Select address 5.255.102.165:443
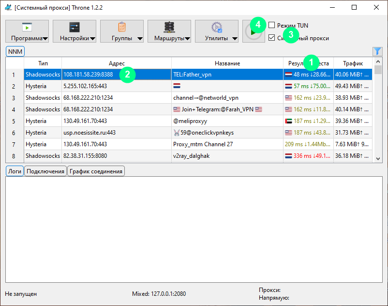The height and width of the screenshot is (306, 388). (x=85, y=86)
